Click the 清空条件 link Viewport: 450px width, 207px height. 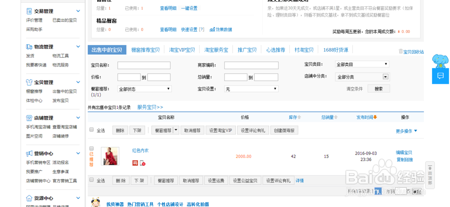point(355,89)
